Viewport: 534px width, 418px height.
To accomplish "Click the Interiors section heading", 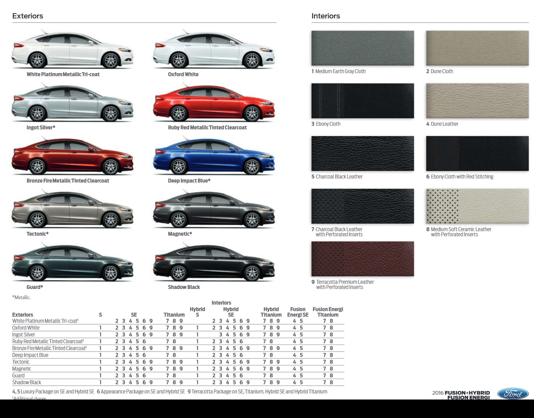I will point(326,16).
